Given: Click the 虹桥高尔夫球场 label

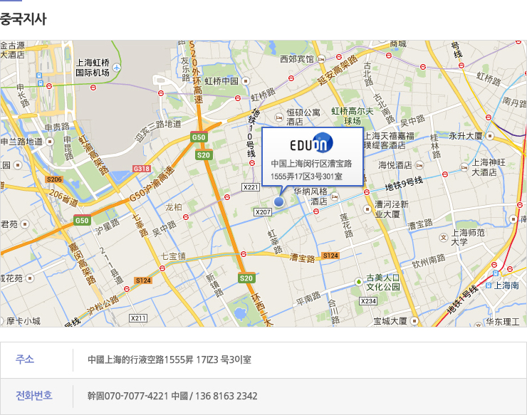Looking at the screenshot, I should (353, 115).
